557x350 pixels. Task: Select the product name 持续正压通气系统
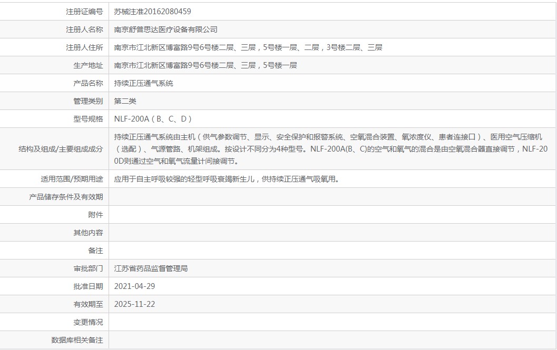pyautogui.click(x=143, y=83)
